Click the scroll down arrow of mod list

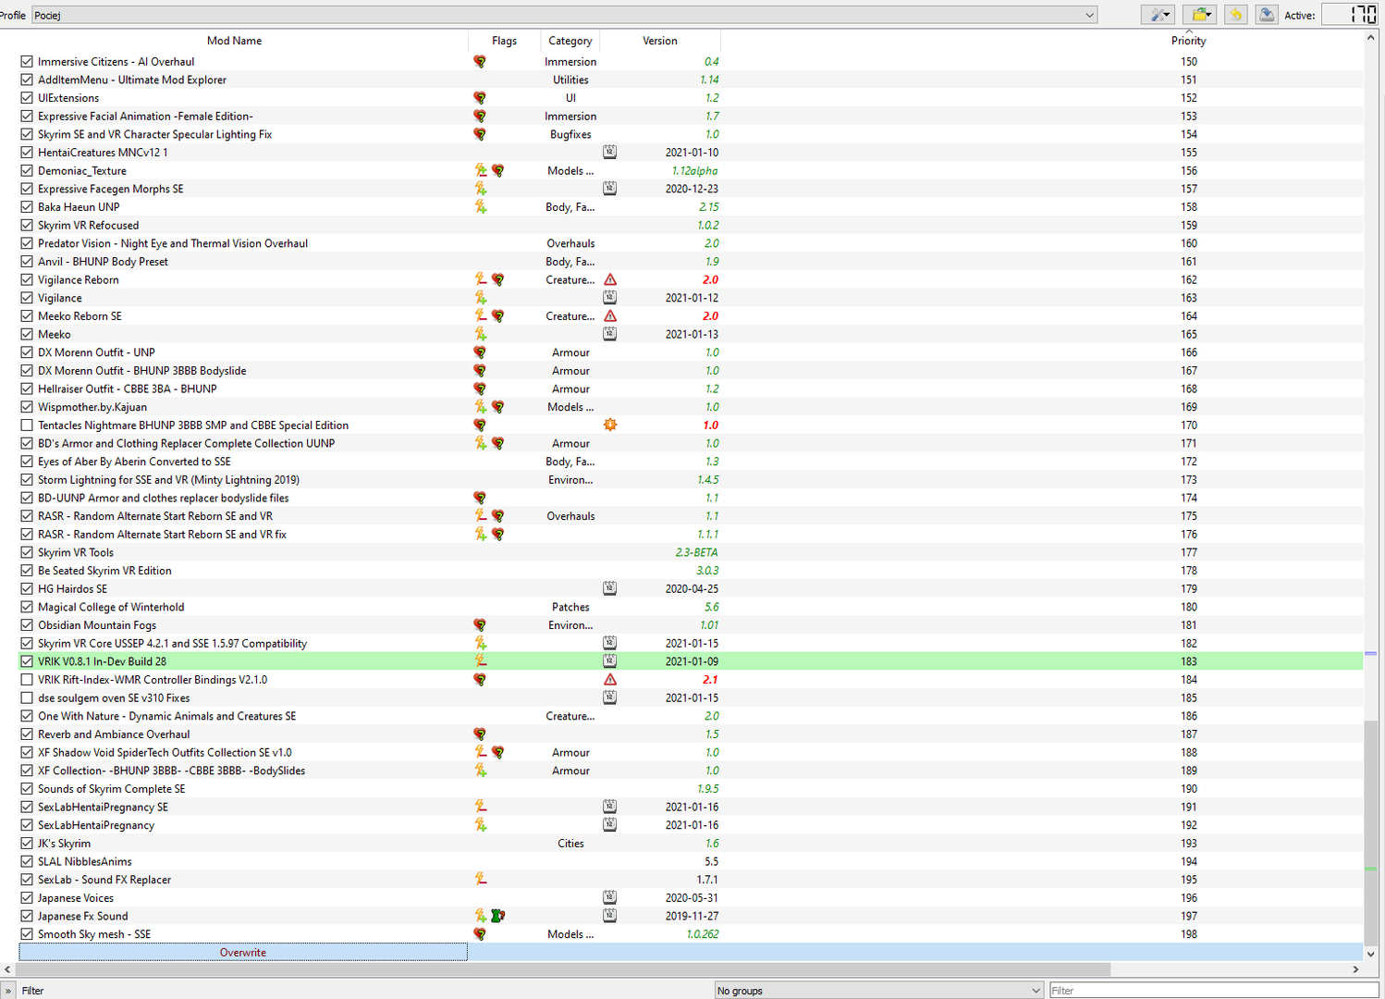click(x=1371, y=955)
